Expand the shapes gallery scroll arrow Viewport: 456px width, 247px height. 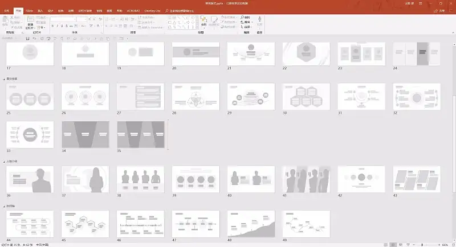[197, 27]
